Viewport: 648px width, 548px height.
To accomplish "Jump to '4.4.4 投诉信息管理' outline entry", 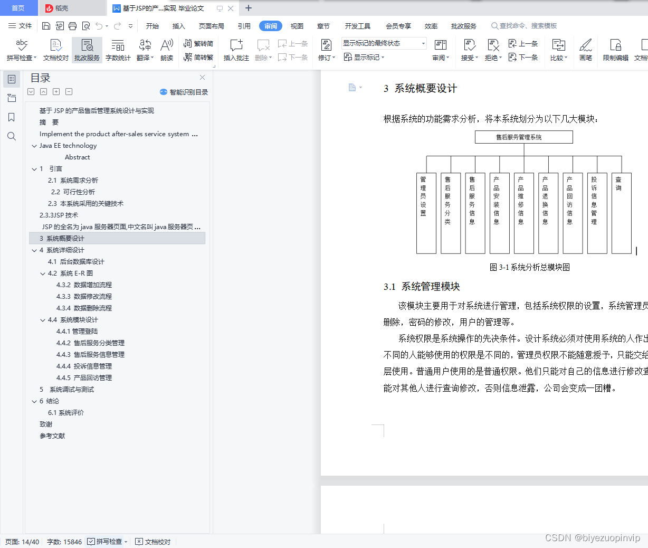I will [84, 366].
